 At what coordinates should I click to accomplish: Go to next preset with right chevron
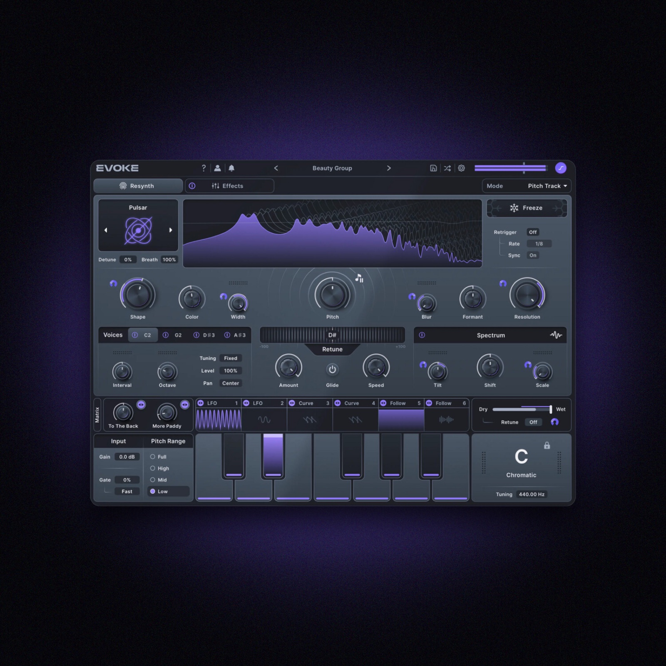pos(389,168)
